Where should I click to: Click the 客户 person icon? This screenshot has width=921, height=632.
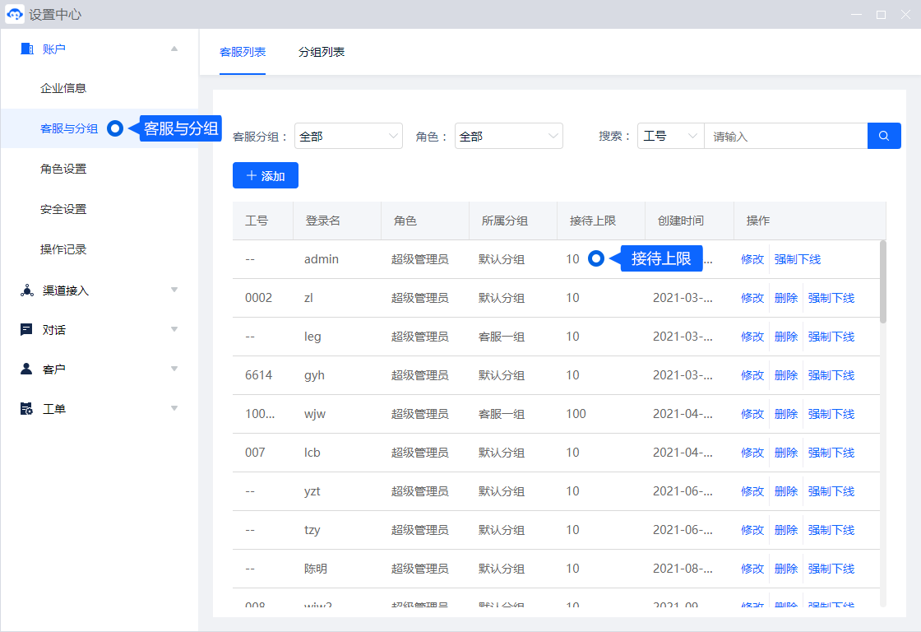click(26, 369)
